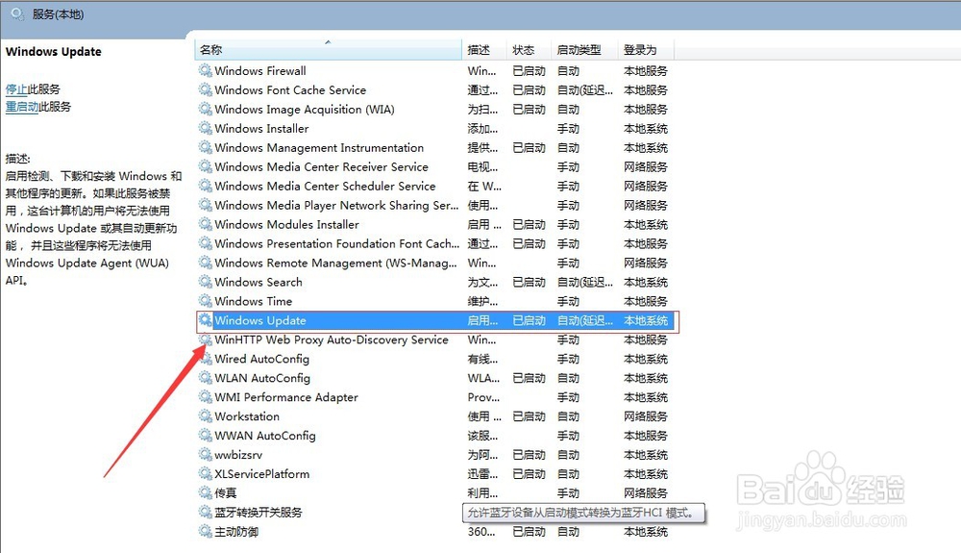Click the 传真 service gear icon
Viewport: 961px width, 553px height.
point(205,493)
